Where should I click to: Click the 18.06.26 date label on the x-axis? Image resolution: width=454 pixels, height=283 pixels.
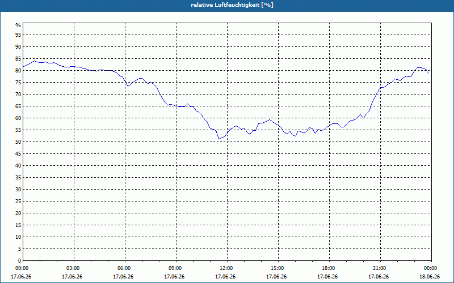pos(430,277)
